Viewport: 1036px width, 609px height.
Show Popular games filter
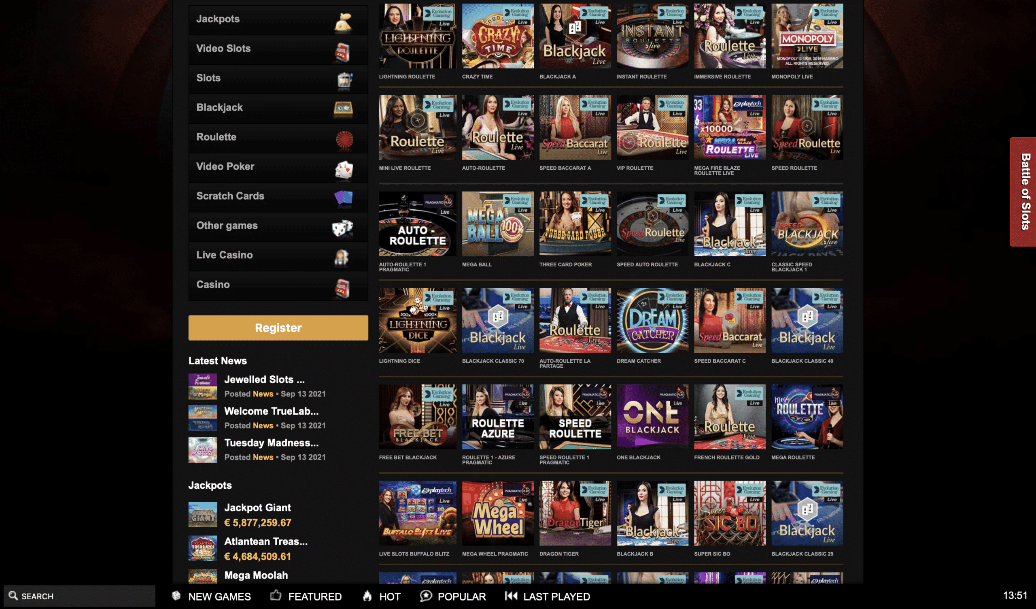click(453, 596)
